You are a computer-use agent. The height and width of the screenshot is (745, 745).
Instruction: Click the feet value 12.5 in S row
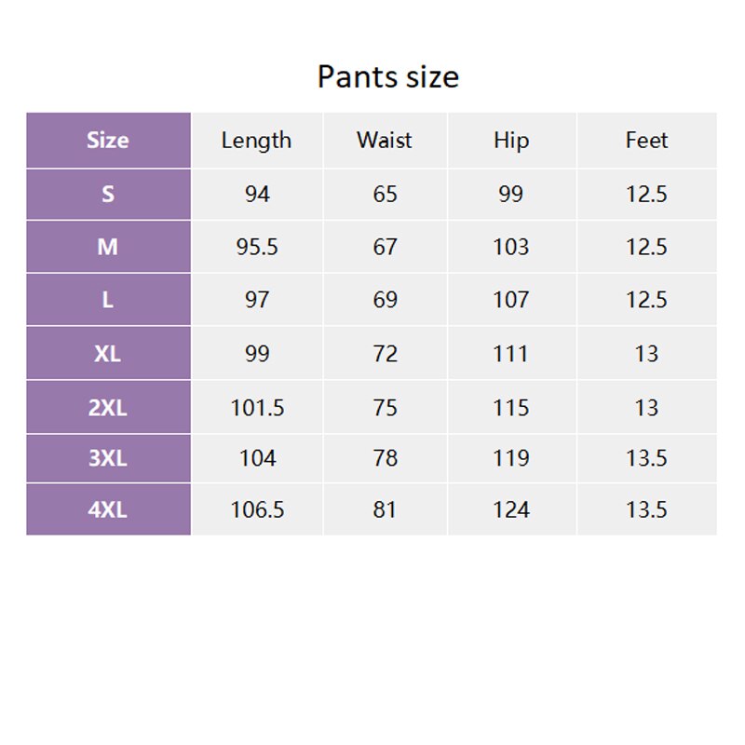(x=646, y=194)
